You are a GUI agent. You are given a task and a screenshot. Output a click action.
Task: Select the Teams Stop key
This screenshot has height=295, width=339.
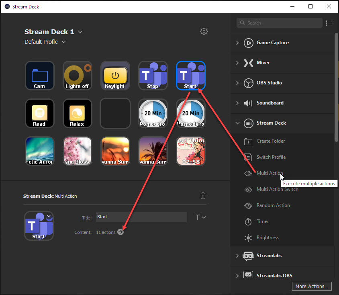pyautogui.click(x=153, y=76)
